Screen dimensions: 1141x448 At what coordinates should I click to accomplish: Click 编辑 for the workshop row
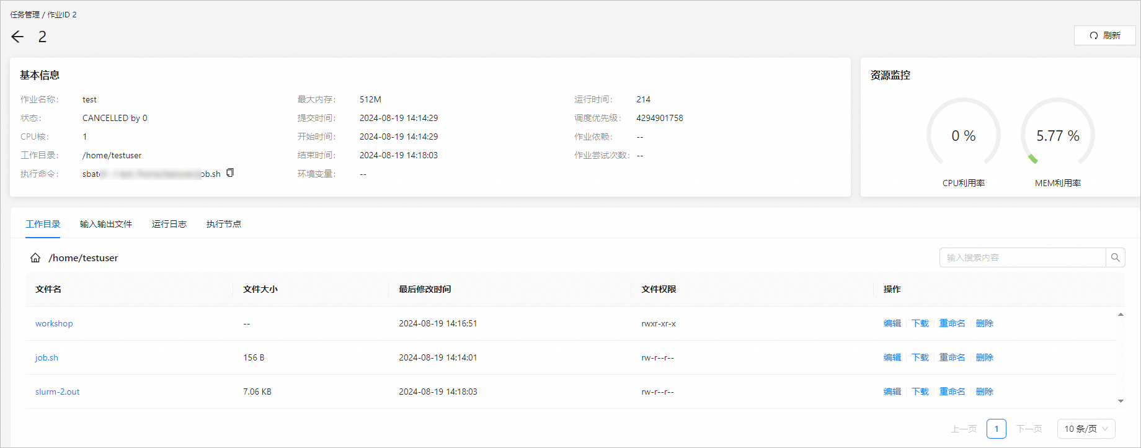892,323
